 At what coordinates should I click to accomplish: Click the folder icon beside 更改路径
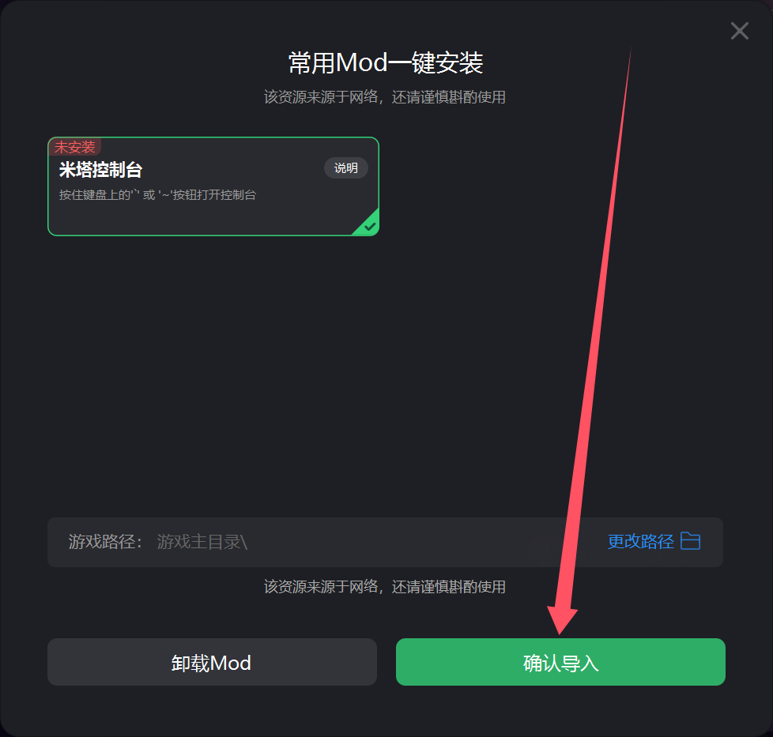tap(690, 541)
